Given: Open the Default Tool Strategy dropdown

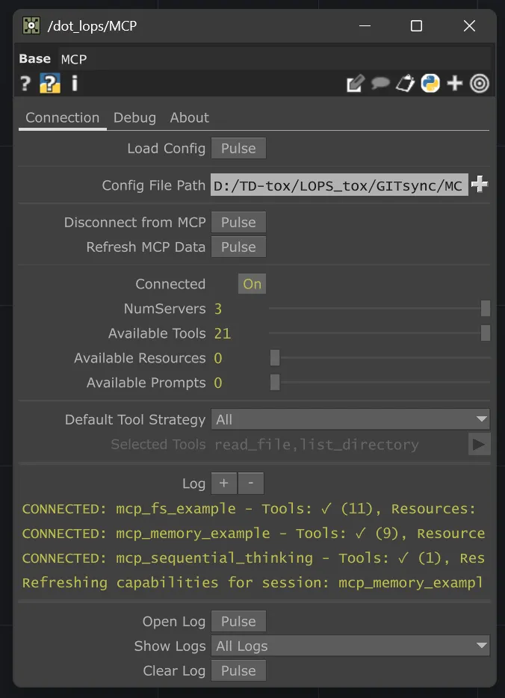Looking at the screenshot, I should (x=350, y=419).
